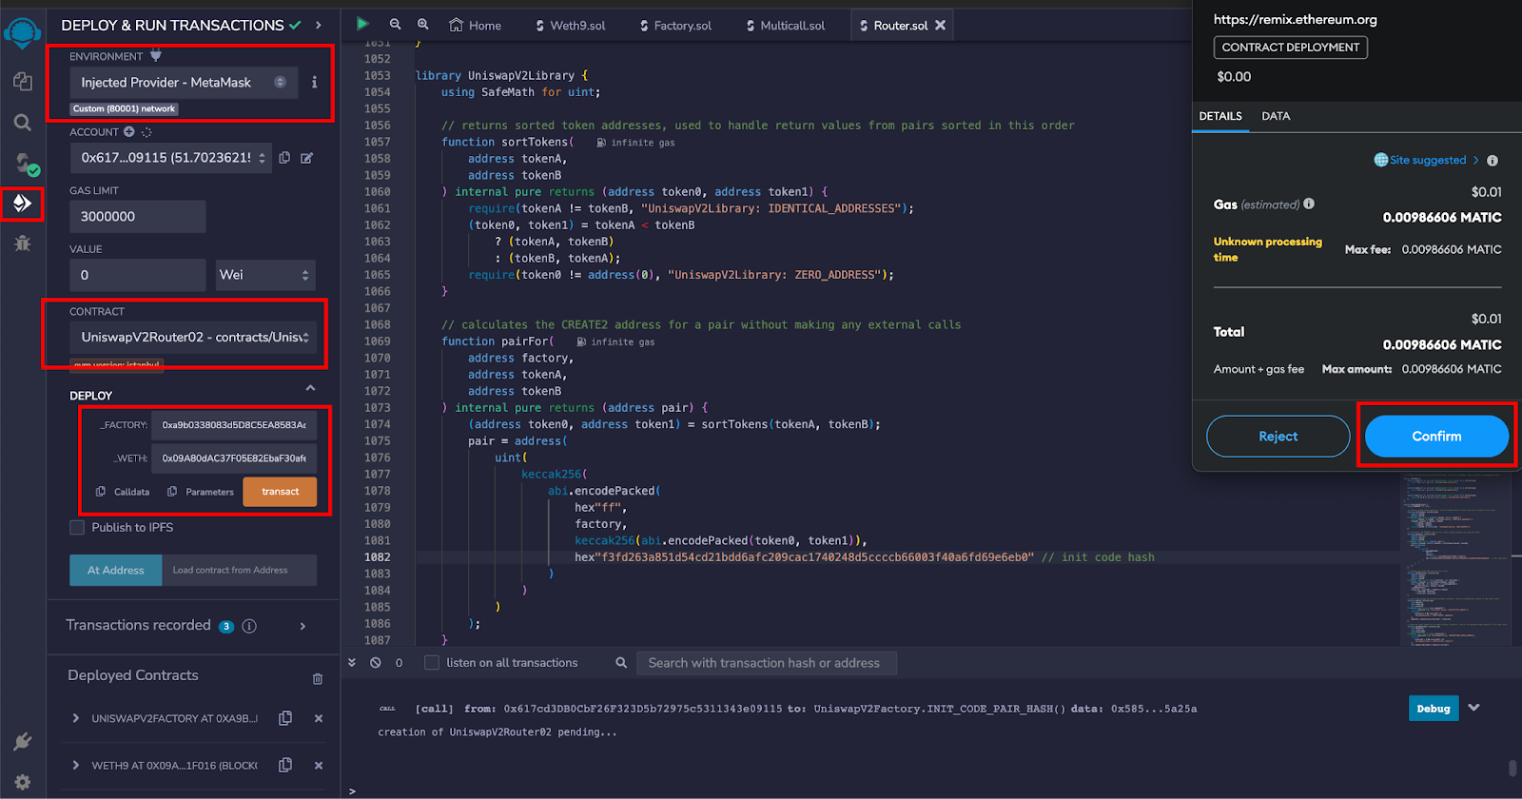Switch to the Weth9.sol tab
This screenshot has width=1522, height=799.
(x=571, y=26)
